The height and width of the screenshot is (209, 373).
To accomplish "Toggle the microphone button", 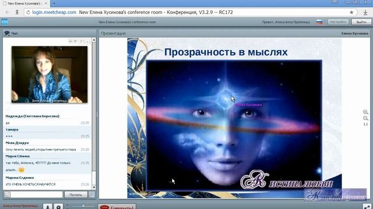I will pyautogui.click(x=48, y=206).
